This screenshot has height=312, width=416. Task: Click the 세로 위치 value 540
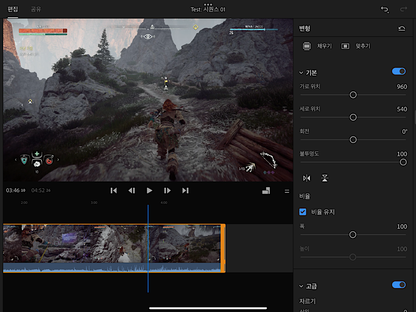tap(401, 109)
